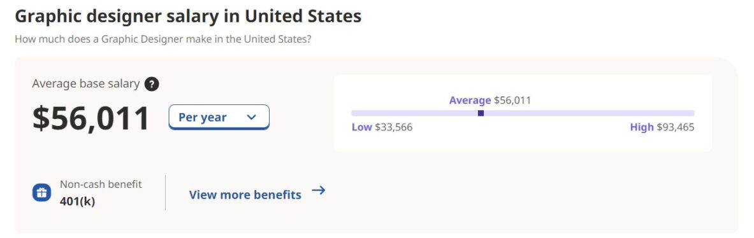Click the large $56,011 salary figure

click(x=91, y=118)
